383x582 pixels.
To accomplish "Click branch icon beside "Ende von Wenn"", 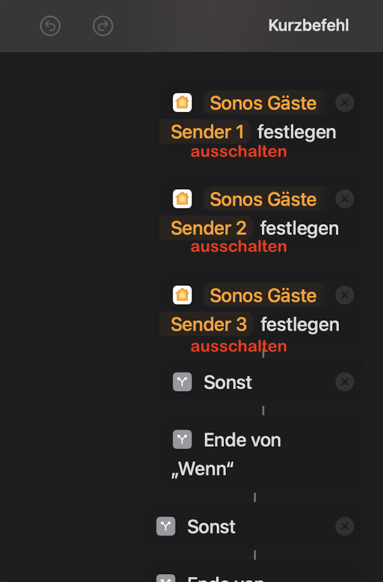I will pyautogui.click(x=182, y=439).
